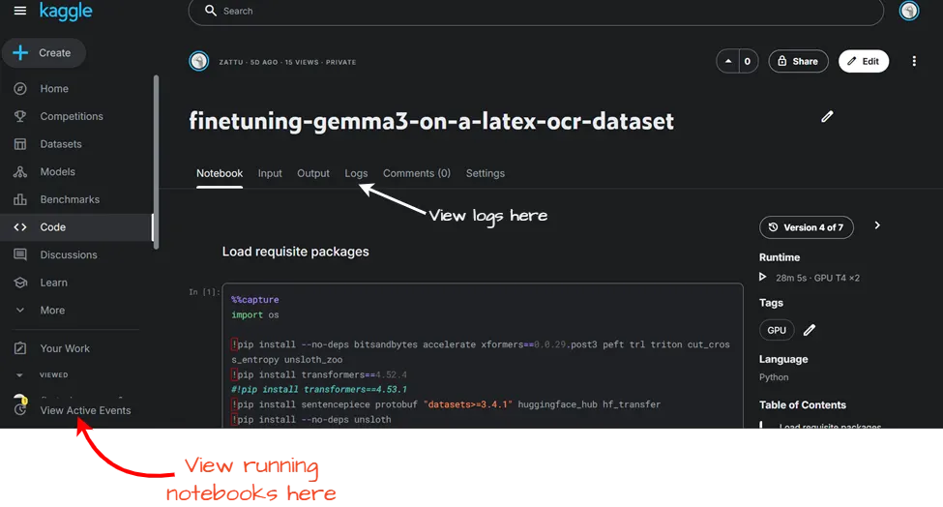943x507 pixels.
Task: Click the Create button
Action: pyautogui.click(x=44, y=53)
